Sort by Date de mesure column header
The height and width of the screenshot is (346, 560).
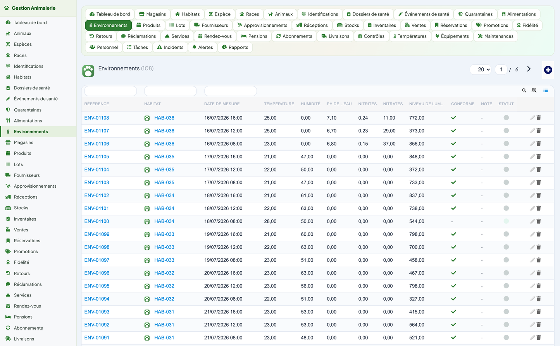pyautogui.click(x=222, y=104)
